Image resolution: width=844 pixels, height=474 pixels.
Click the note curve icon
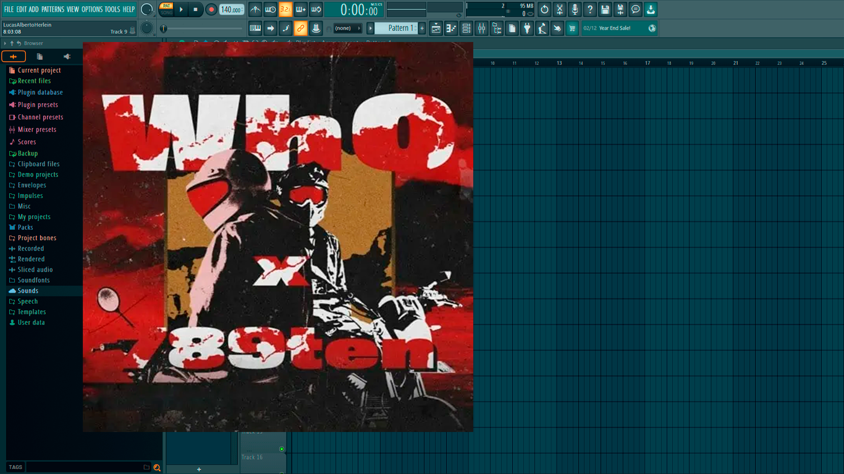click(x=285, y=28)
